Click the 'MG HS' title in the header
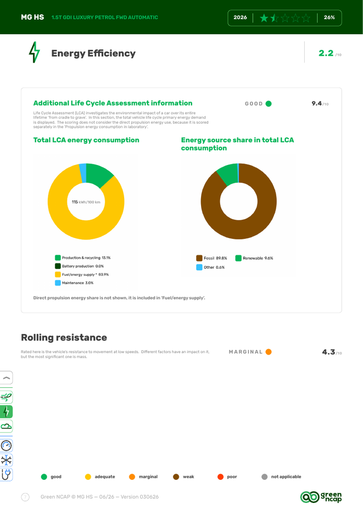The image size is (363, 515). click(33, 17)
